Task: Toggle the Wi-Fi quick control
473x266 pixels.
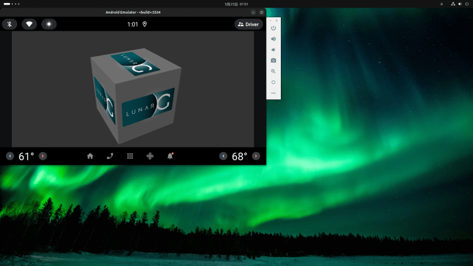Action: pos(29,24)
